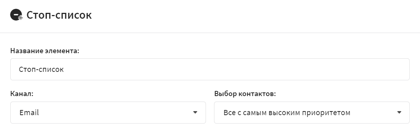Select the Email value in the Канал field

click(x=29, y=113)
